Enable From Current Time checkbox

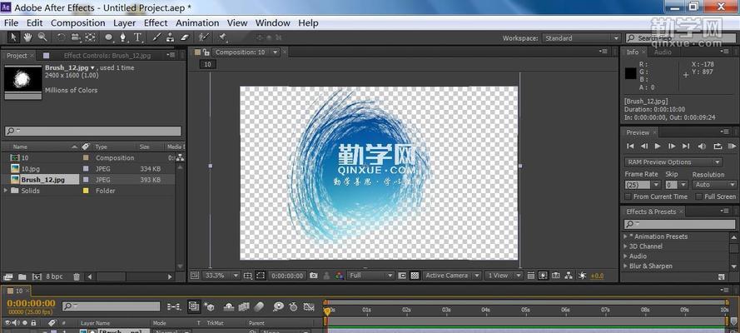pos(628,196)
